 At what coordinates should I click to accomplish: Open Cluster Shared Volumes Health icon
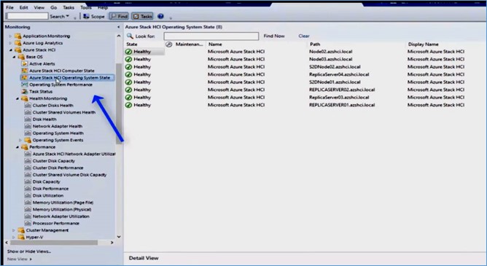(x=28, y=112)
